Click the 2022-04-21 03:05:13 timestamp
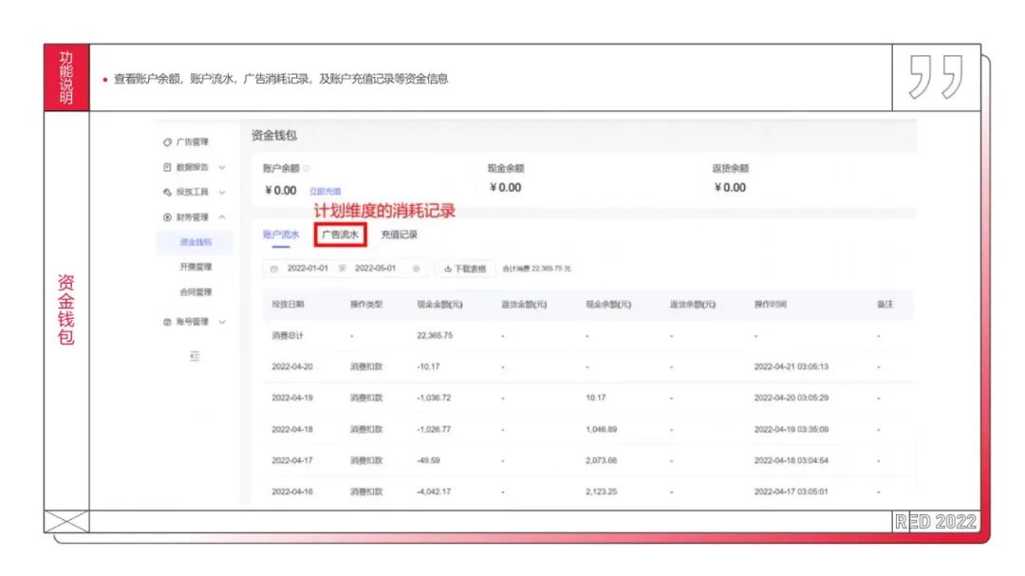Image resolution: width=1025 pixels, height=576 pixels. click(791, 367)
